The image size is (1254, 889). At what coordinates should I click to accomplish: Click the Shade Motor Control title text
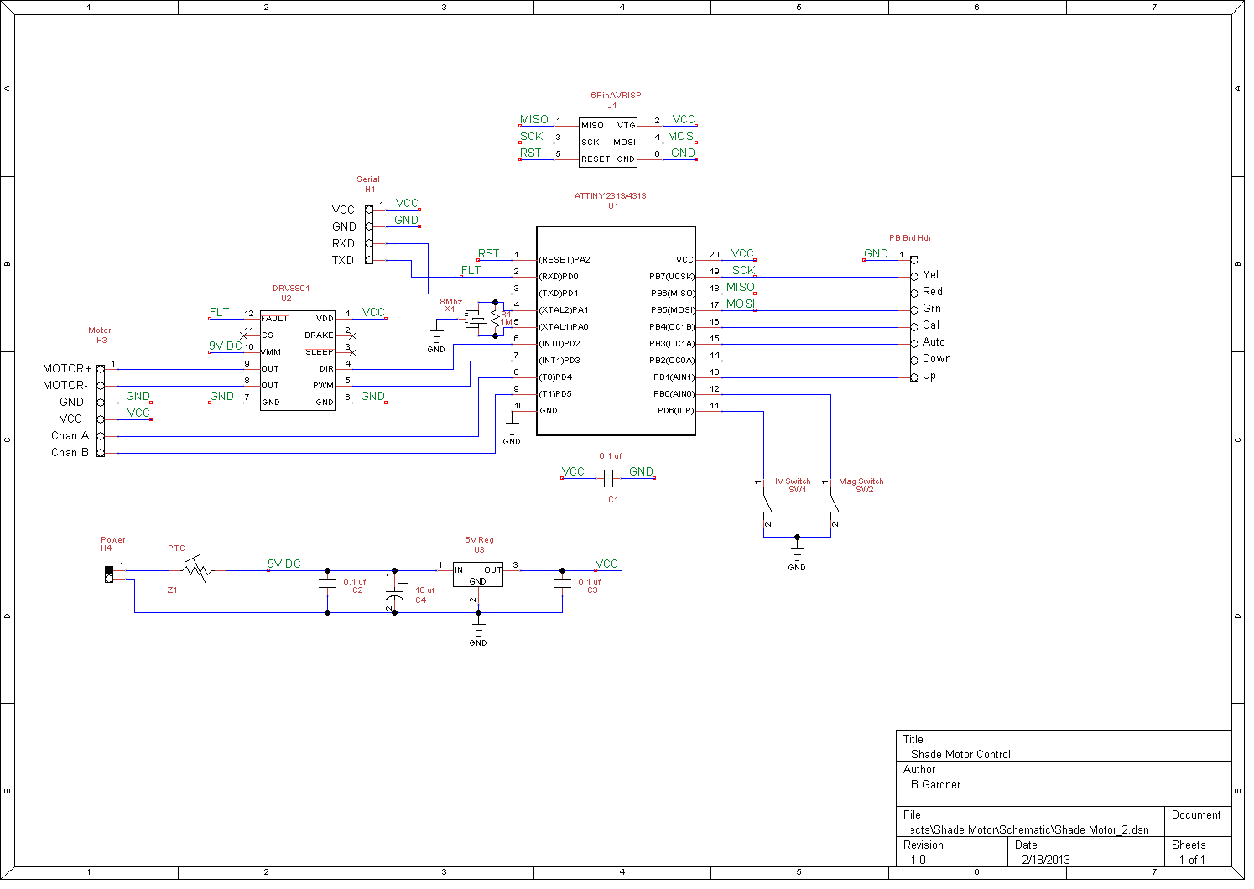960,754
